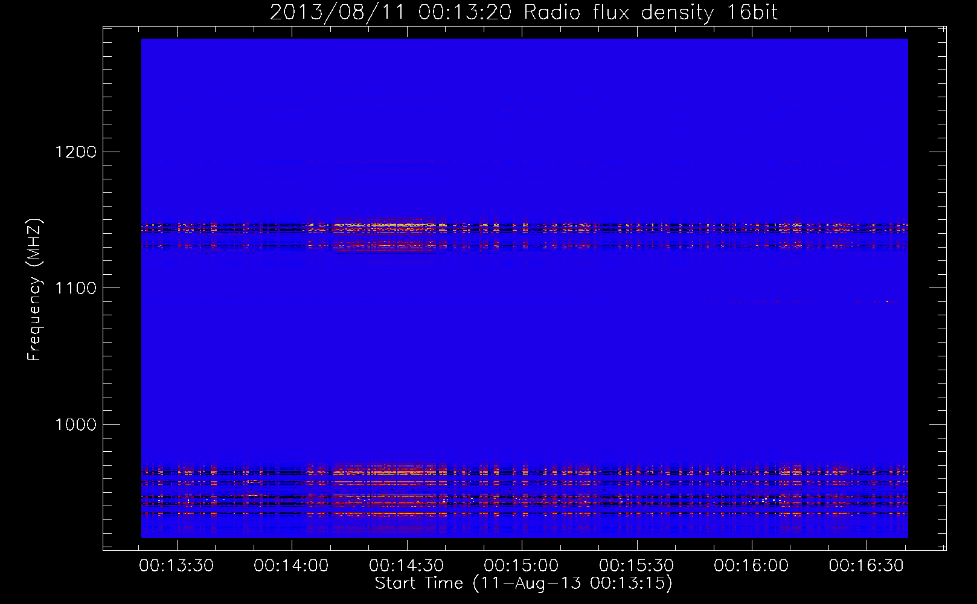Screen dimensions: 977x604
Task: Click the "Frequency (MHZ)" axis label
Action: (34, 290)
